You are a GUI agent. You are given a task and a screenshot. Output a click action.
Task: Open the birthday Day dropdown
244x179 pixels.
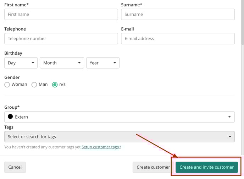(x=21, y=63)
